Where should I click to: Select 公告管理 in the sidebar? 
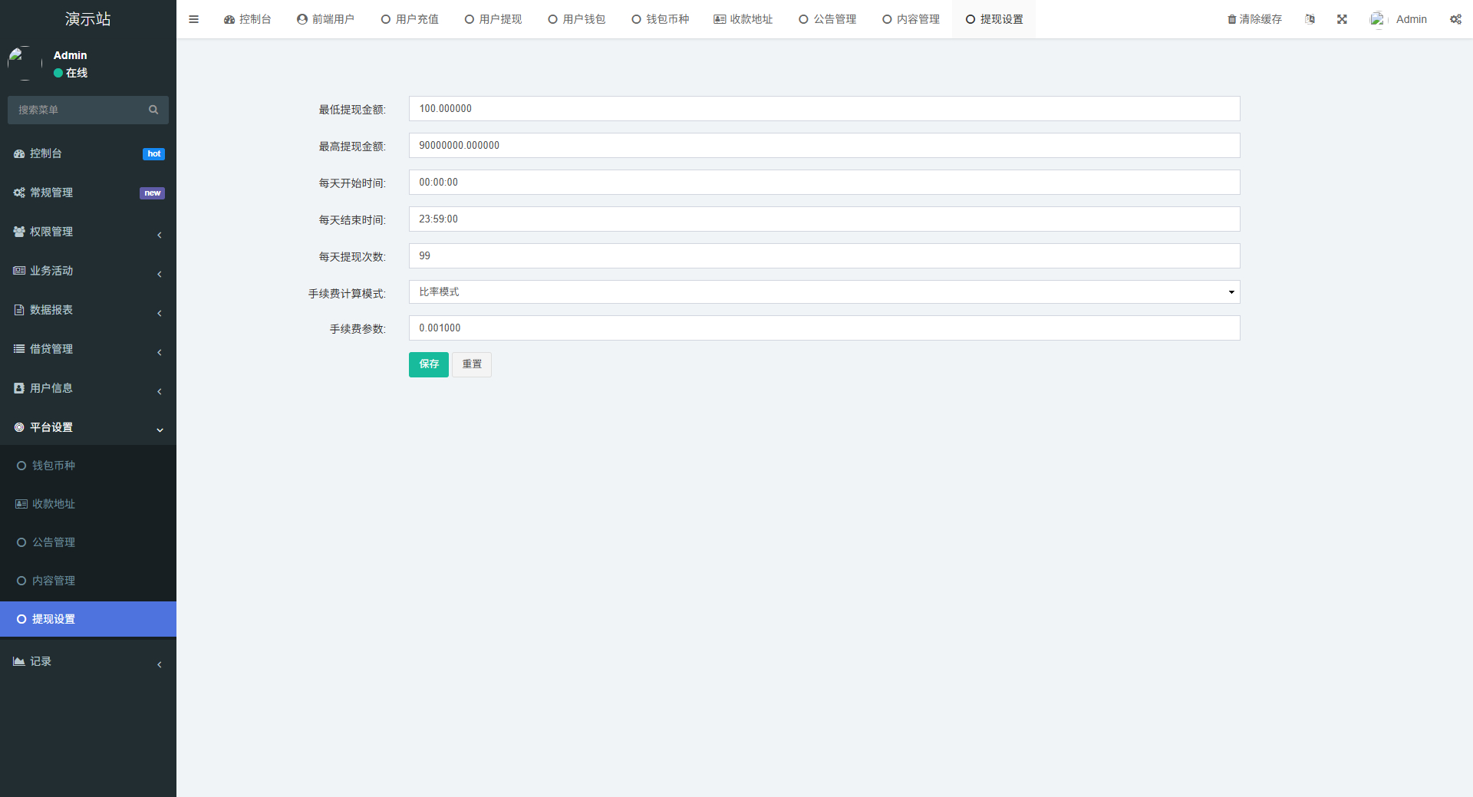(x=54, y=542)
